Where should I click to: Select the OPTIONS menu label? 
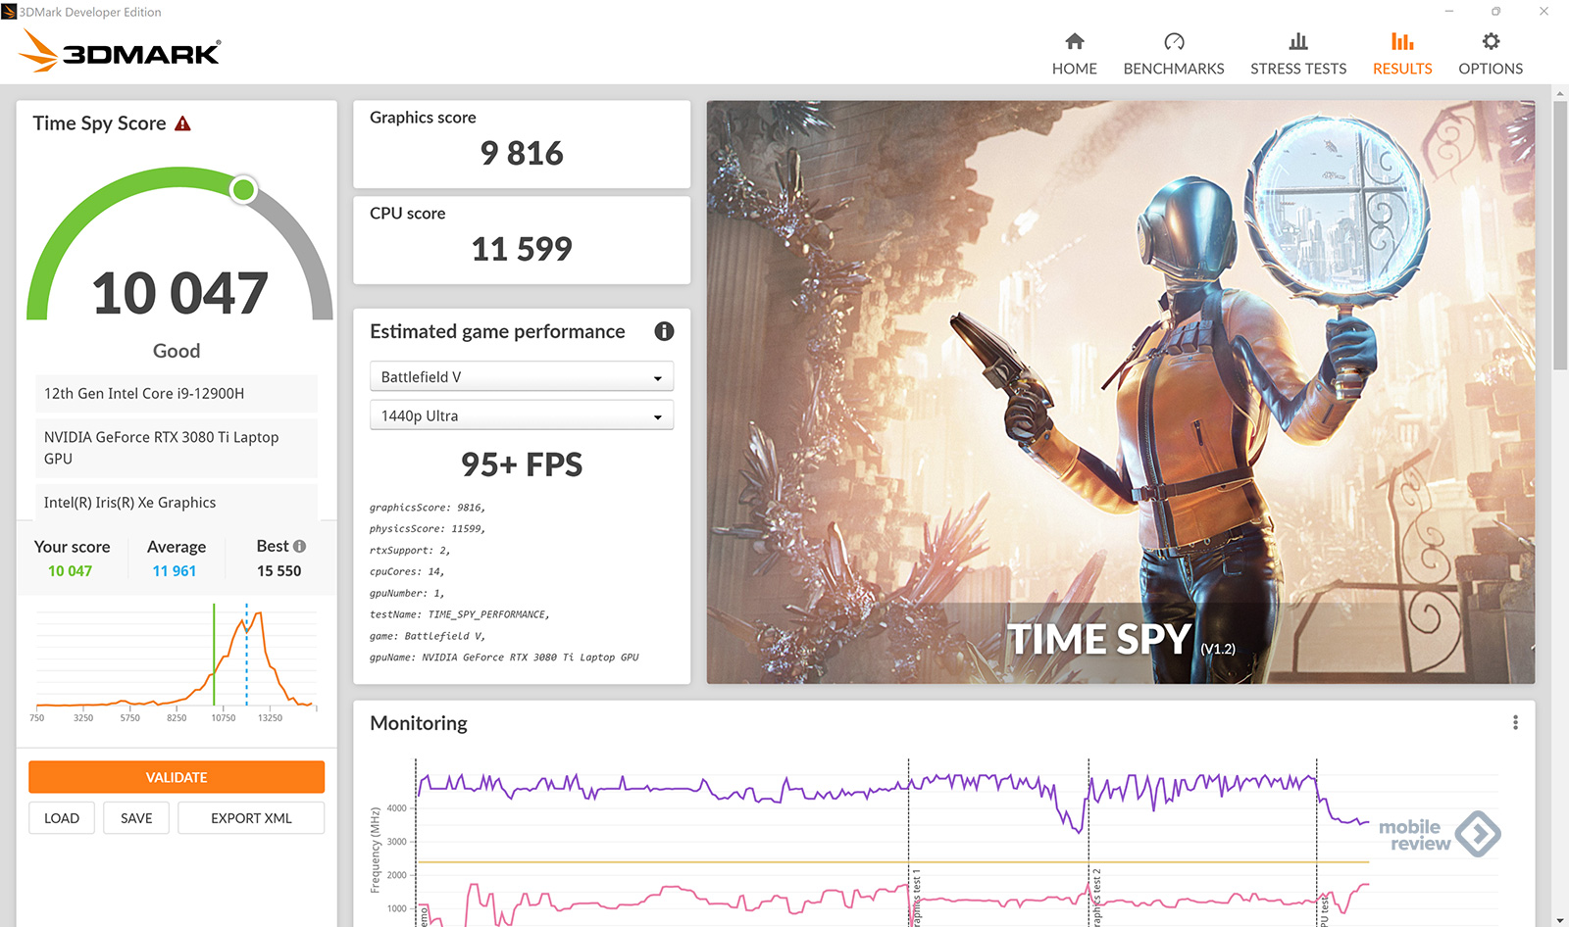[1491, 69]
